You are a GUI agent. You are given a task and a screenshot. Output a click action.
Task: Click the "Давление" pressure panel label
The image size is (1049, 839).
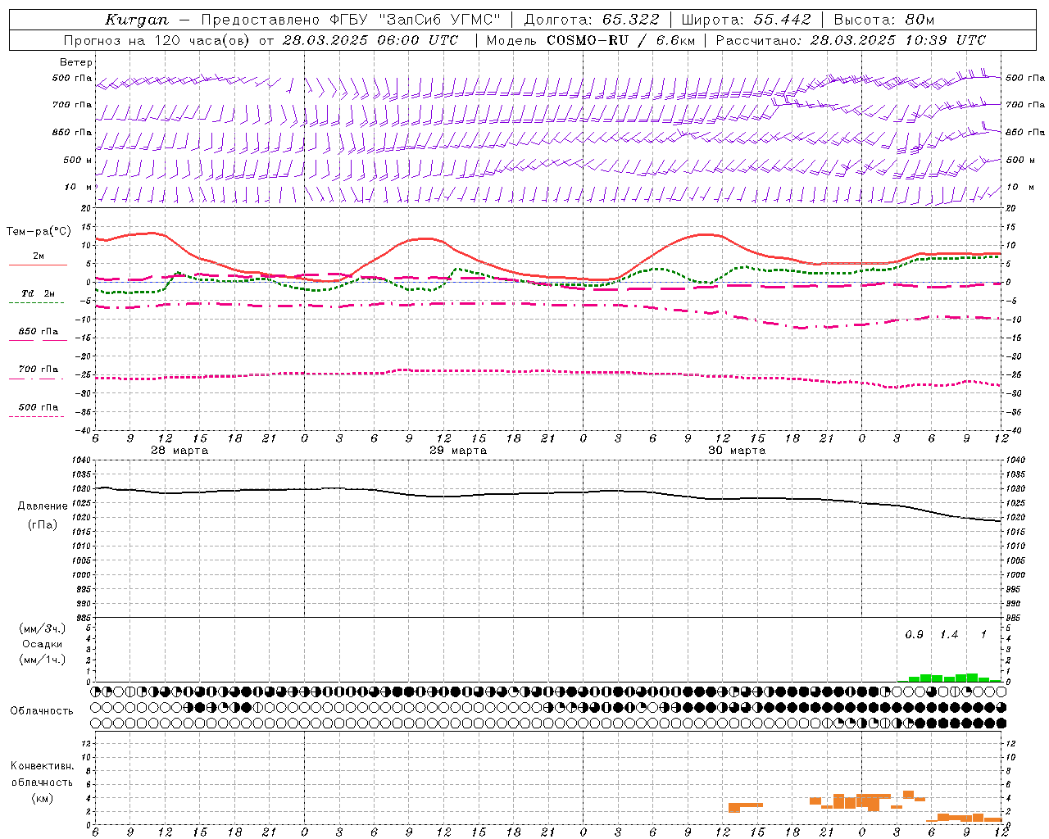pos(43,506)
